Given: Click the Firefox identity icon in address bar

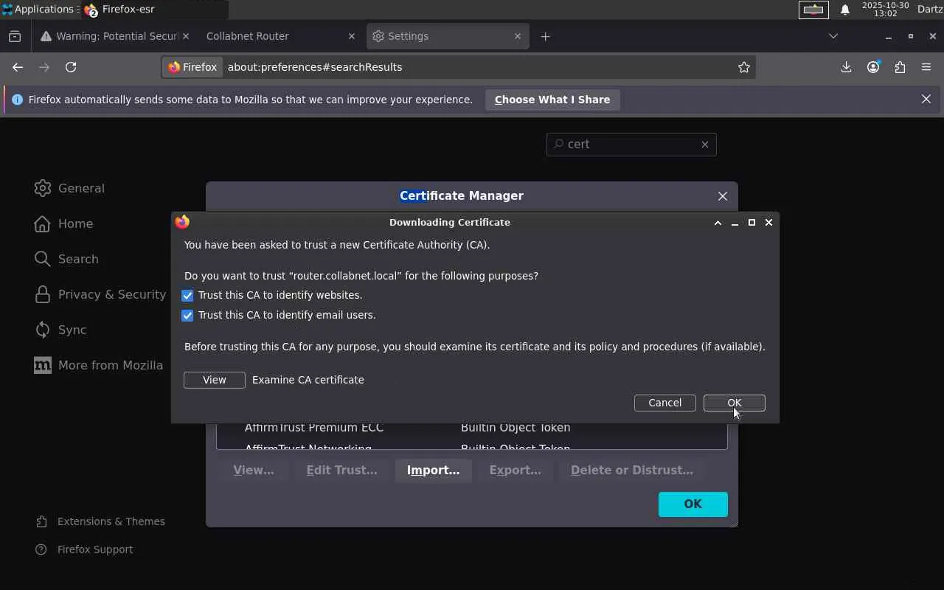Looking at the screenshot, I should click(x=192, y=67).
